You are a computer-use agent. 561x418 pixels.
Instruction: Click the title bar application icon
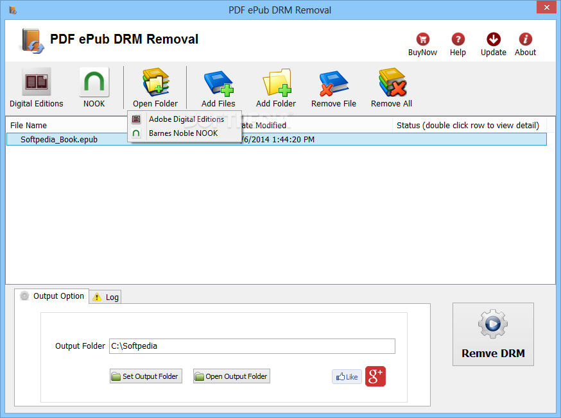point(13,10)
